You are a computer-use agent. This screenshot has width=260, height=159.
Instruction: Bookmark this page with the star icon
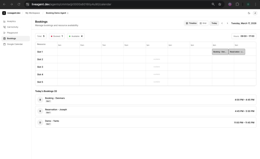220,4
